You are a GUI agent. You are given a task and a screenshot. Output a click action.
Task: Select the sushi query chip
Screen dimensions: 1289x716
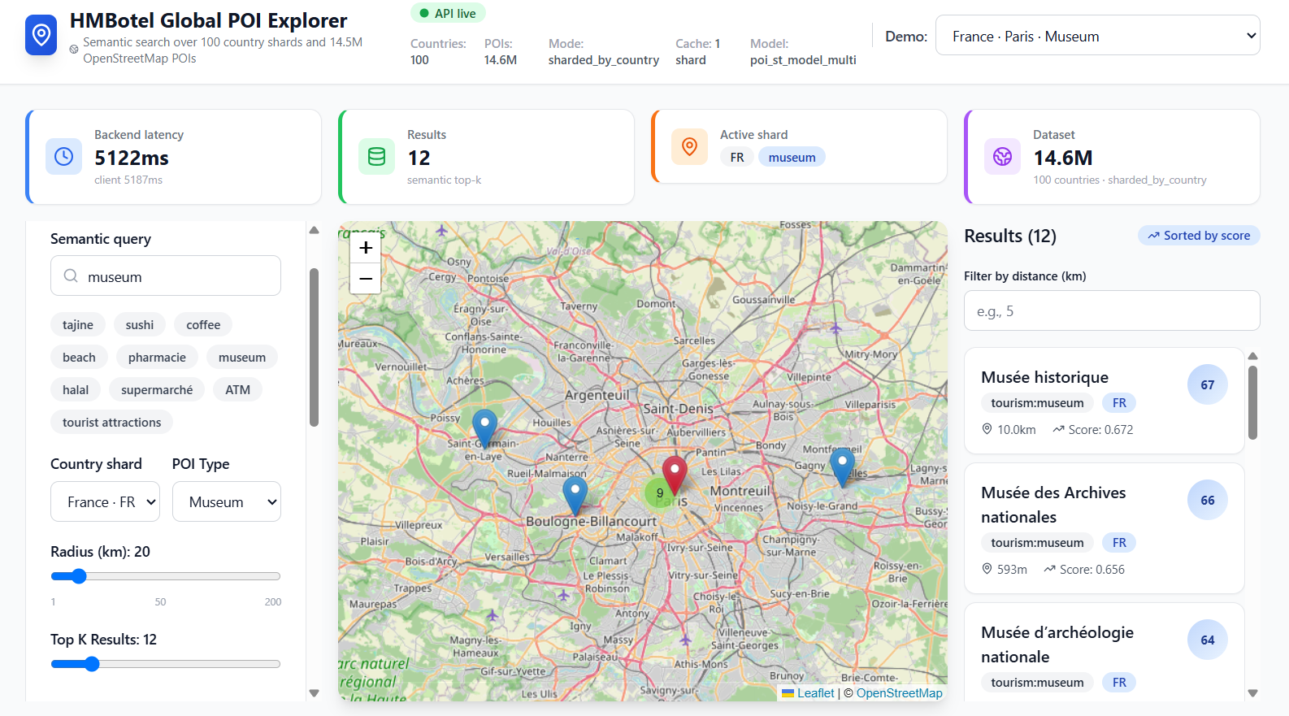click(140, 324)
